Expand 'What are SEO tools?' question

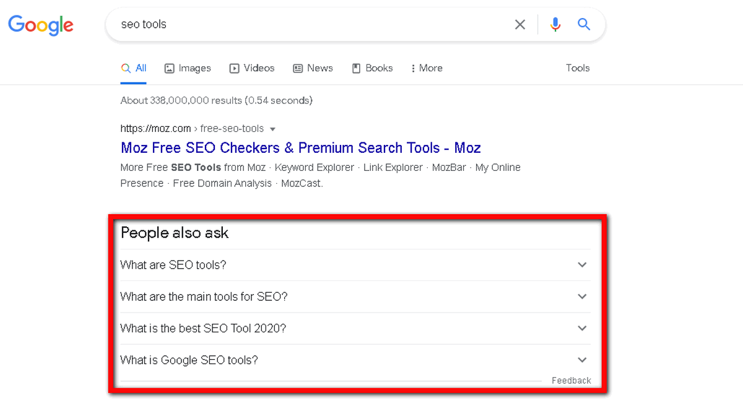[x=355, y=265]
